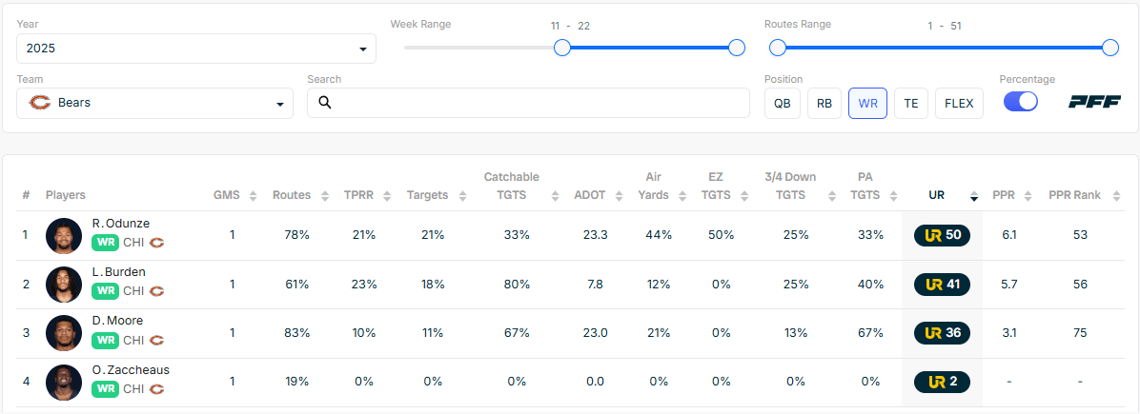Click R. Odunze's UR 50 rating badge
This screenshot has height=414, width=1140.
(x=942, y=235)
